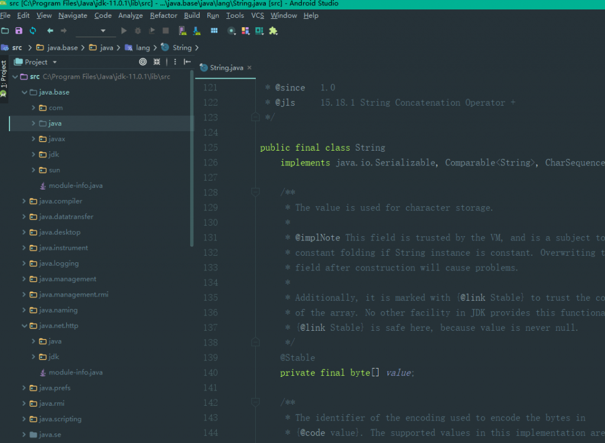Click the round teal circle toolbar icon
The image size is (605, 443).
[232, 31]
